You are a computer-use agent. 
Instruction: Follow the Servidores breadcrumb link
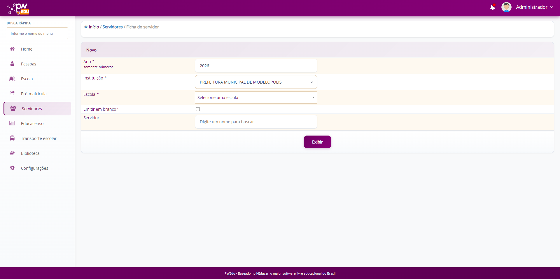[x=113, y=27]
